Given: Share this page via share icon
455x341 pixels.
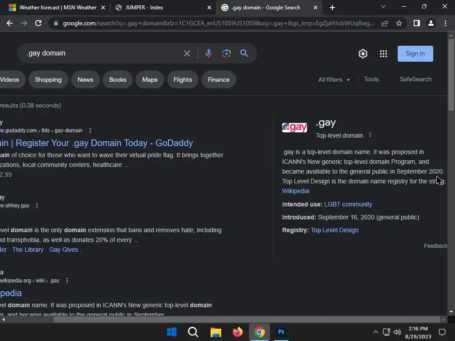Looking at the screenshot, I should [x=385, y=23].
